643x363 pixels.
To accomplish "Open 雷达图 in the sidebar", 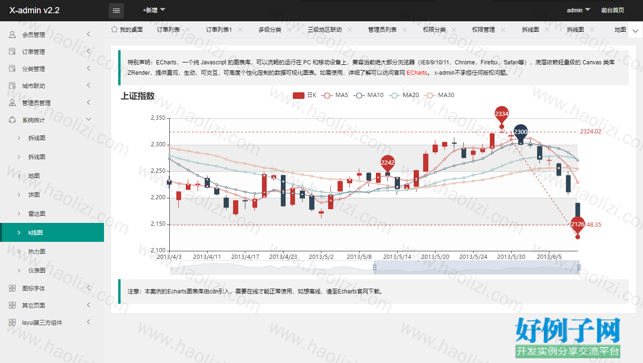I will [37, 213].
